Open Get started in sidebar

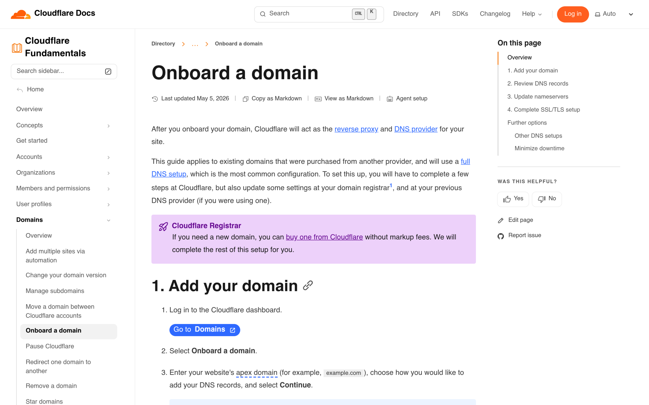click(32, 141)
